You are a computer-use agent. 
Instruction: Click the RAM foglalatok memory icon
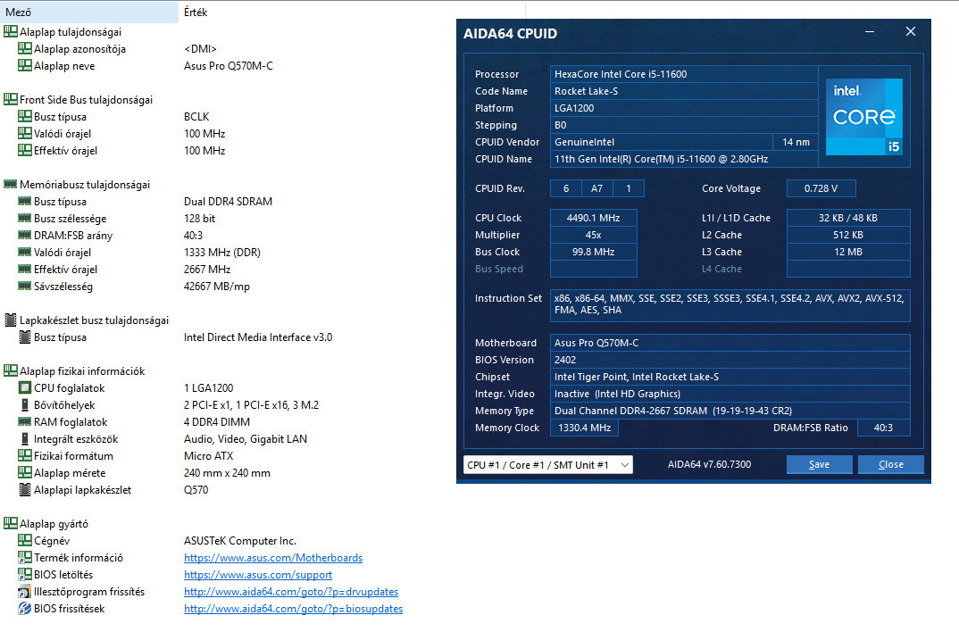point(25,421)
